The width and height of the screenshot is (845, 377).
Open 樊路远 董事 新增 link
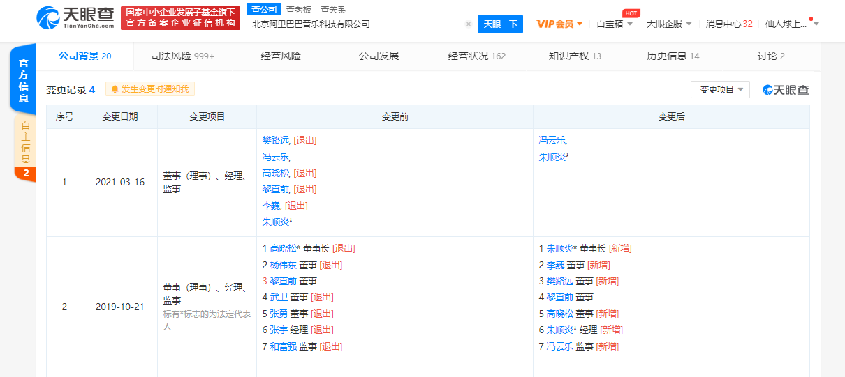(x=559, y=281)
